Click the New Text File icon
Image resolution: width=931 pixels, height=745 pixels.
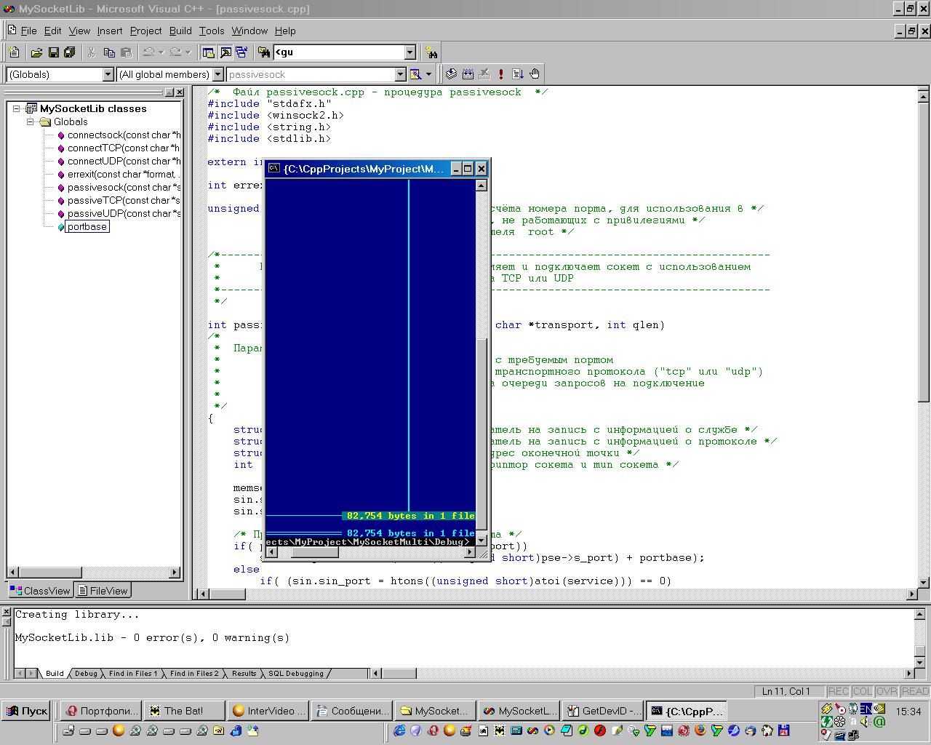(14, 52)
